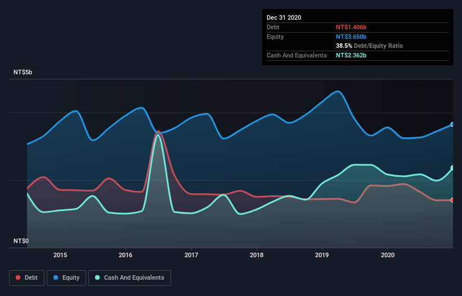Viewport: 462px width, 296px height.
Task: Click the NT$1.406b debt value
Action: 351,27
